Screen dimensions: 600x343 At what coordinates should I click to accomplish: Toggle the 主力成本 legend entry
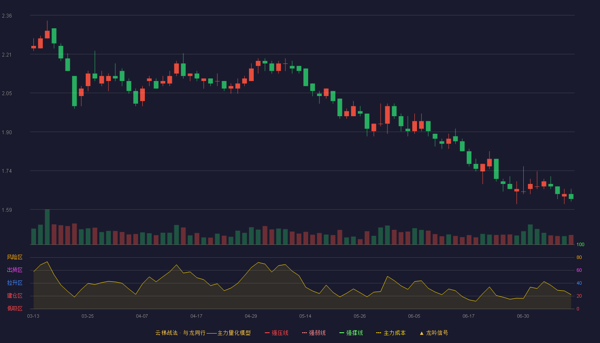391,333
